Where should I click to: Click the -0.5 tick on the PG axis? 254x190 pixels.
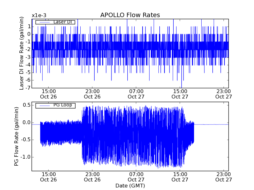(x=25, y=140)
